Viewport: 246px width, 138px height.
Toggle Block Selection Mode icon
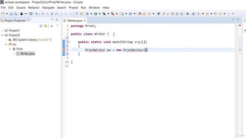177,14
